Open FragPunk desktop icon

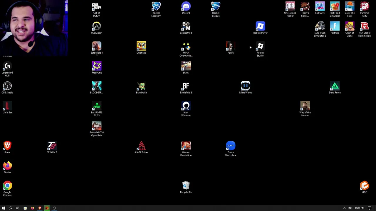(97, 68)
